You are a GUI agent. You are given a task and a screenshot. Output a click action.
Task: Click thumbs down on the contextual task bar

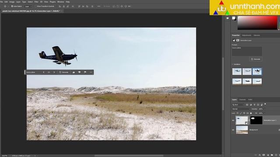point(79,72)
